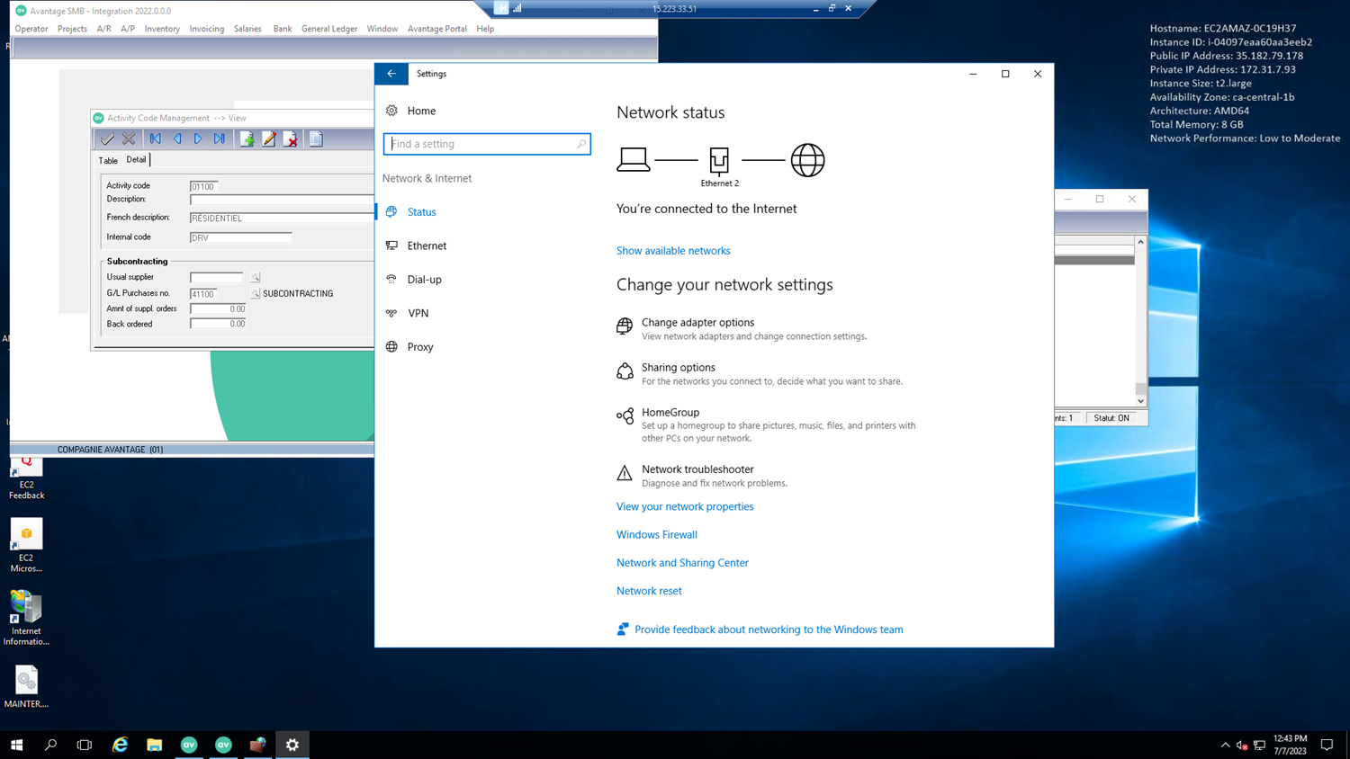Click Network reset link
This screenshot has height=759, width=1350.
click(x=649, y=591)
